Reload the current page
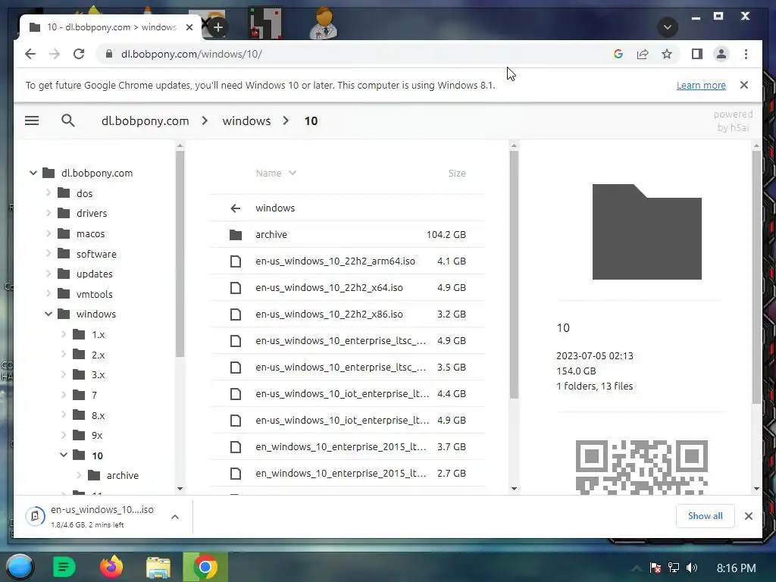This screenshot has width=776, height=582. point(79,54)
